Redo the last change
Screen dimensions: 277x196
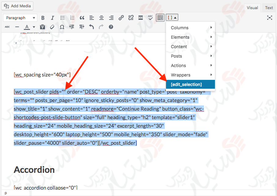coord(101,27)
